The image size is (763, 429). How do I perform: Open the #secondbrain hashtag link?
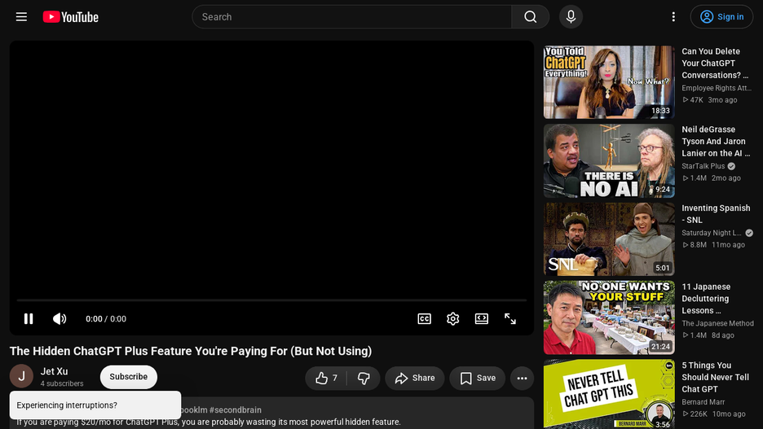pyautogui.click(x=235, y=410)
